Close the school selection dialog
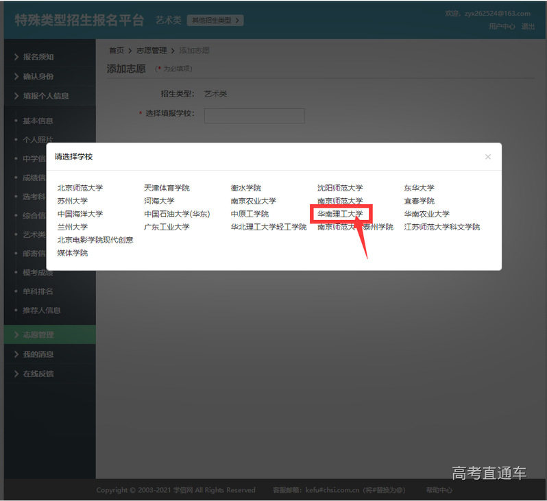The image size is (547, 501). [487, 157]
